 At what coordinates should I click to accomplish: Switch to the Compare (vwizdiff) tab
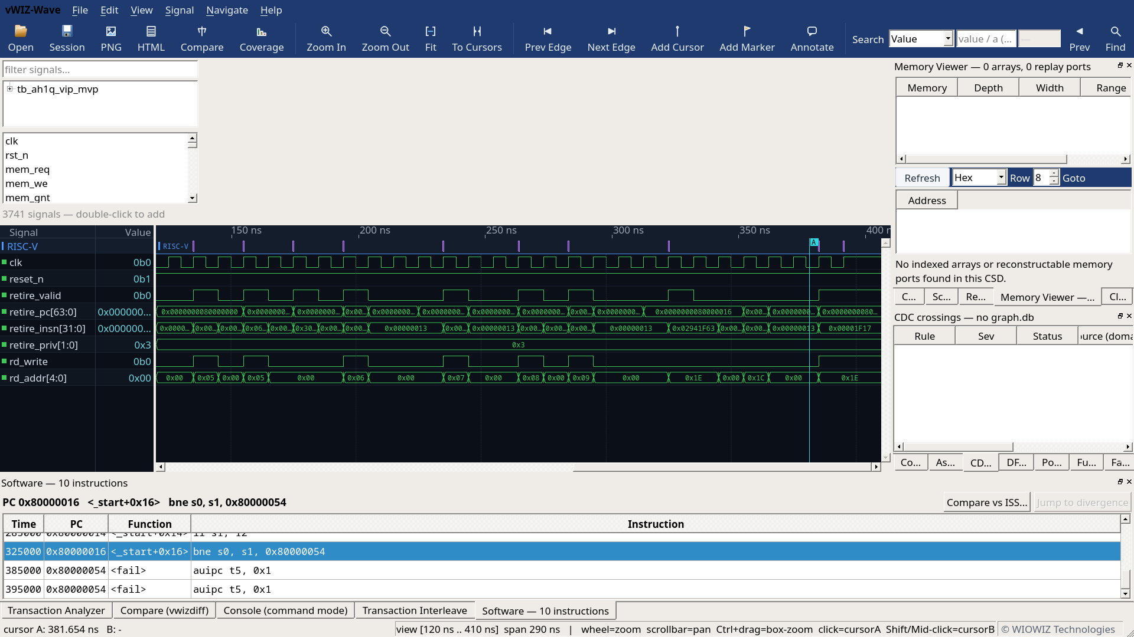point(164,610)
